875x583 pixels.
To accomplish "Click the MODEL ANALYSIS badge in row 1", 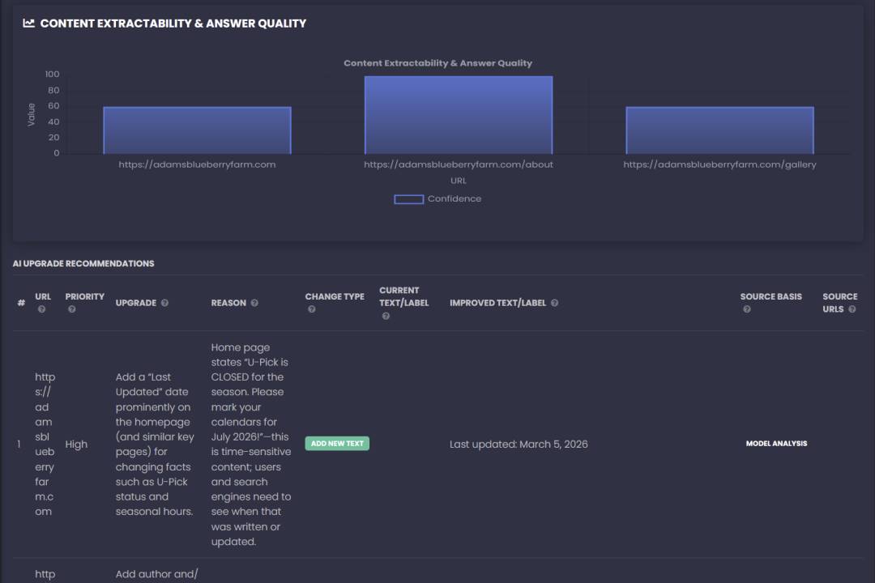I will tap(776, 444).
